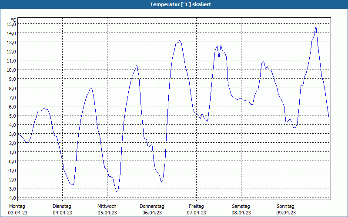Select the 11,0 y-axis label
348x217 pixels.
(12, 61)
